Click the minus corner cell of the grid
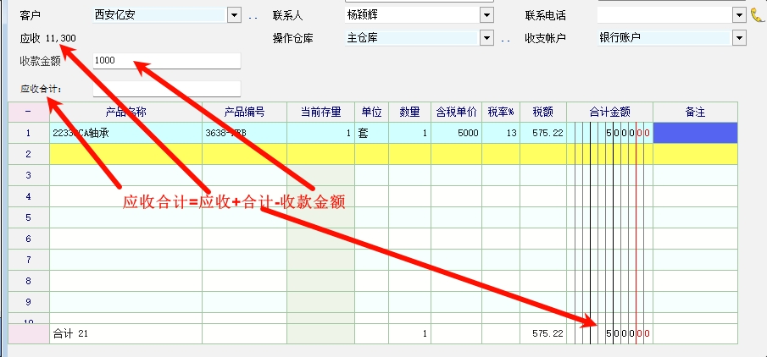 point(28,113)
